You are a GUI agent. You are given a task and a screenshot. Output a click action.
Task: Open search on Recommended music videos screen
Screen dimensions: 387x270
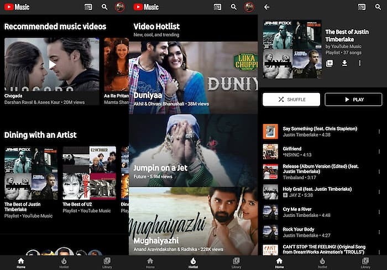point(104,7)
